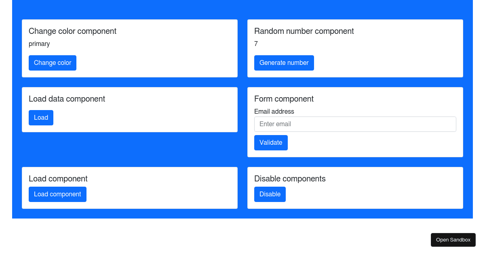Click the blue gap beneath Load data card
This screenshot has height=254, width=485.
coord(130,149)
